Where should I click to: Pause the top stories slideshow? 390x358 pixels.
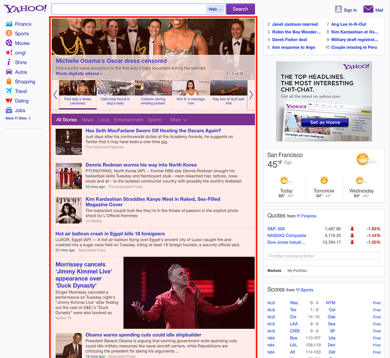248,74
